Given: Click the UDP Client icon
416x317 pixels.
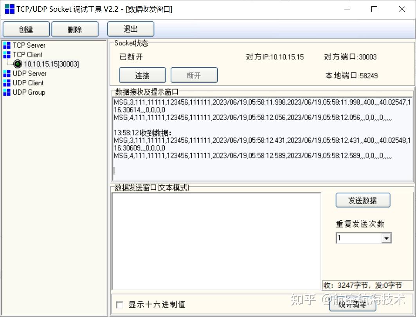Looking at the screenshot, I should point(7,83).
